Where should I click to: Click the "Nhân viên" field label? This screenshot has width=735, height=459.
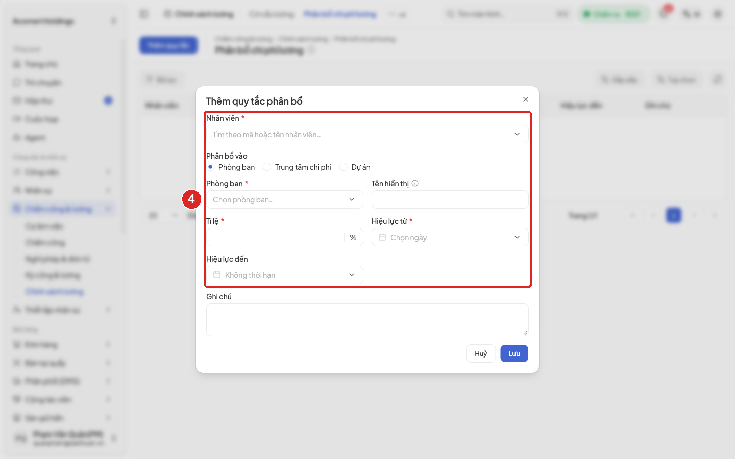pos(223,118)
